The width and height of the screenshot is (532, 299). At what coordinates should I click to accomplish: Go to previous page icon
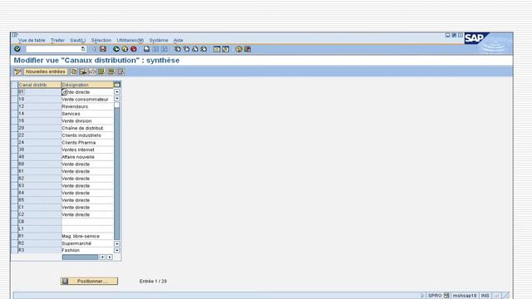(186, 49)
